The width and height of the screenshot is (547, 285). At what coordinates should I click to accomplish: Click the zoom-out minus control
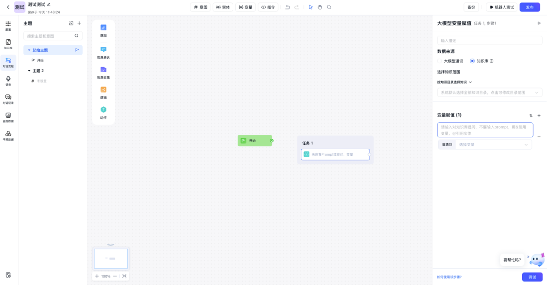[x=115, y=276]
